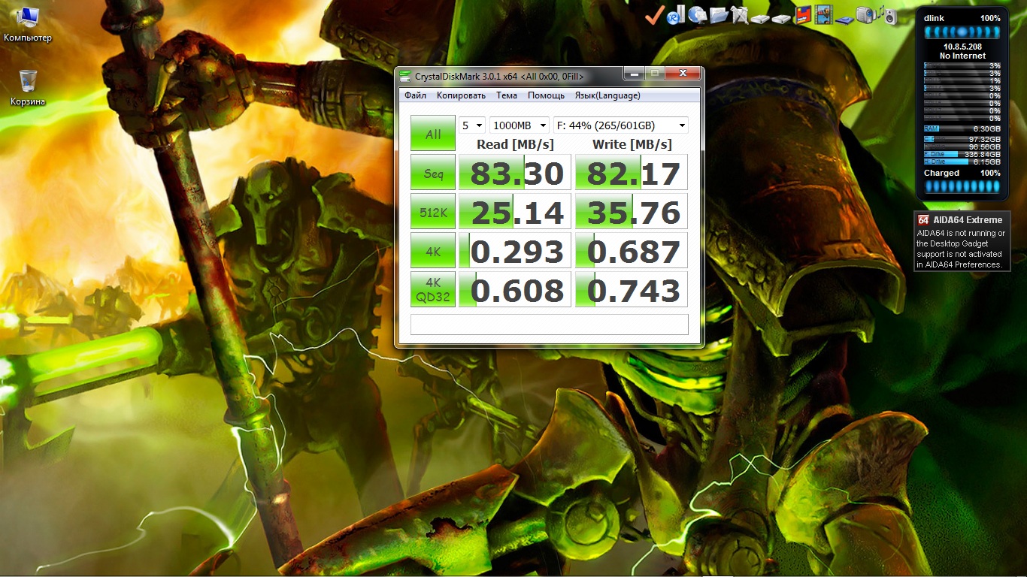Image resolution: width=1027 pixels, height=577 pixels.
Task: Select the 4K write value 0.687
Action: pos(632,250)
